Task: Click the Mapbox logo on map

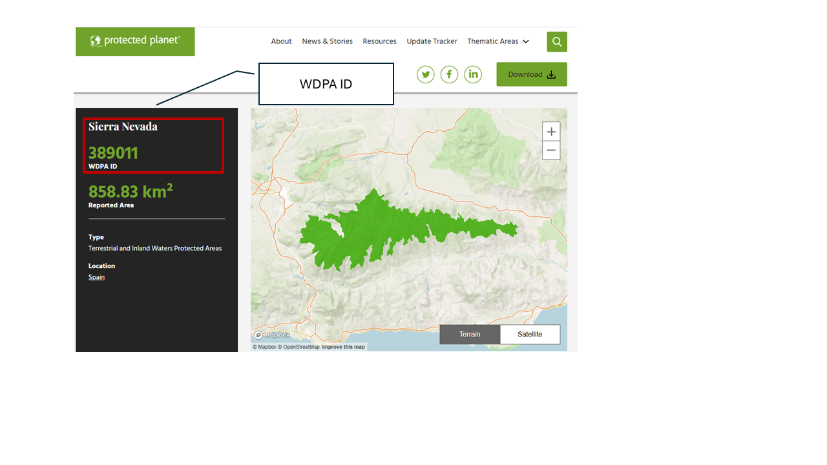Action: [272, 335]
